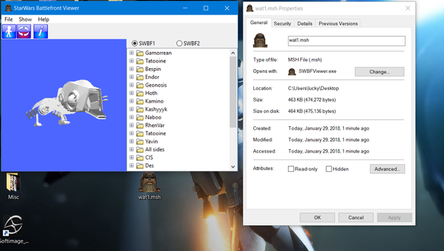
Task: Expand the Geonosis tree node
Action: (x=132, y=85)
